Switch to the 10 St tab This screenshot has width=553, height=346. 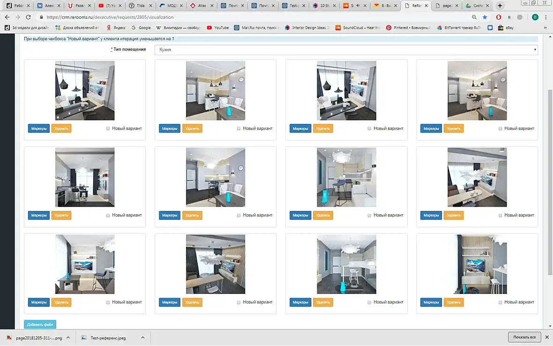pos(324,6)
